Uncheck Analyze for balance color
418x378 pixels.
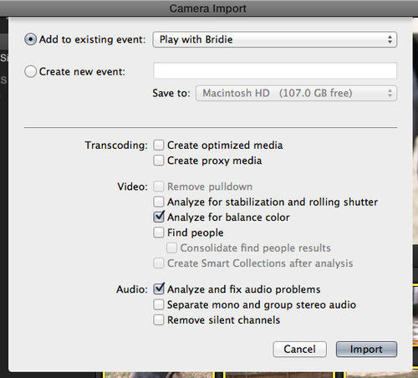point(159,217)
